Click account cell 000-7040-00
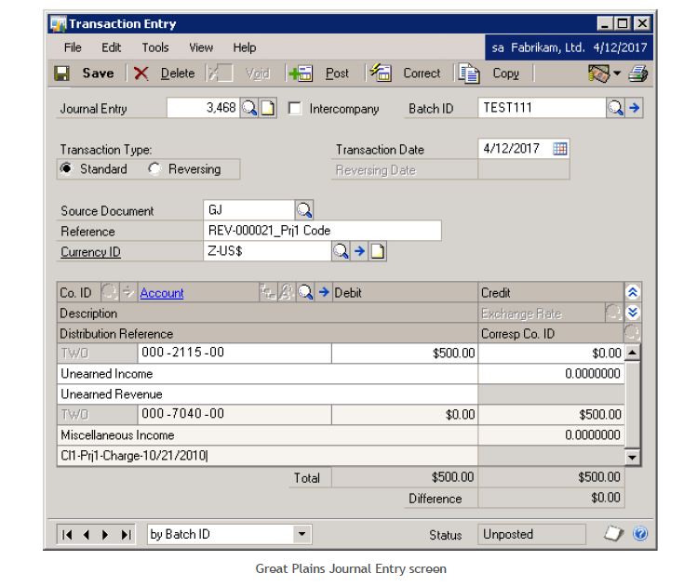 [235, 414]
